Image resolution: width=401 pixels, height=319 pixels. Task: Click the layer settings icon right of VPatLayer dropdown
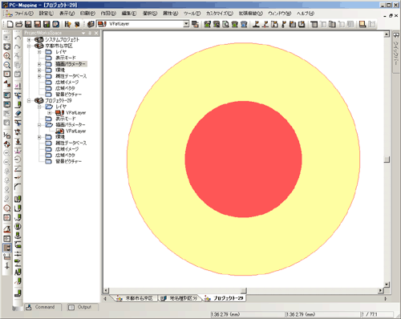tap(195, 24)
